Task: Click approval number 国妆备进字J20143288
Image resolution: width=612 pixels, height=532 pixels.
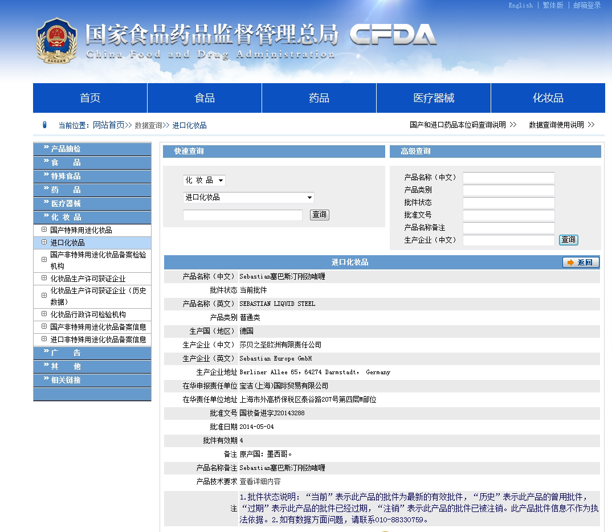Action: point(272,413)
